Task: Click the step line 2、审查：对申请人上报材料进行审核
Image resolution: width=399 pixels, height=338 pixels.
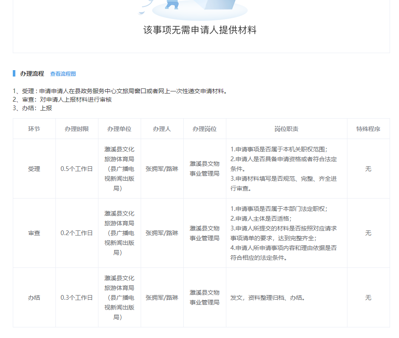Action: click(x=62, y=99)
